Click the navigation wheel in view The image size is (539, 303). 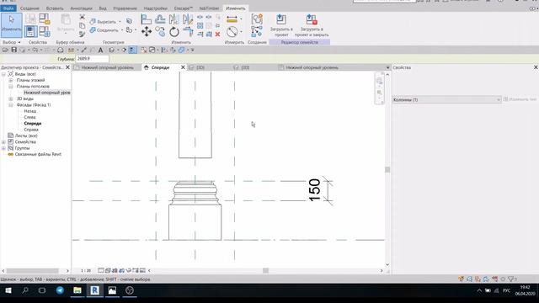point(380,81)
